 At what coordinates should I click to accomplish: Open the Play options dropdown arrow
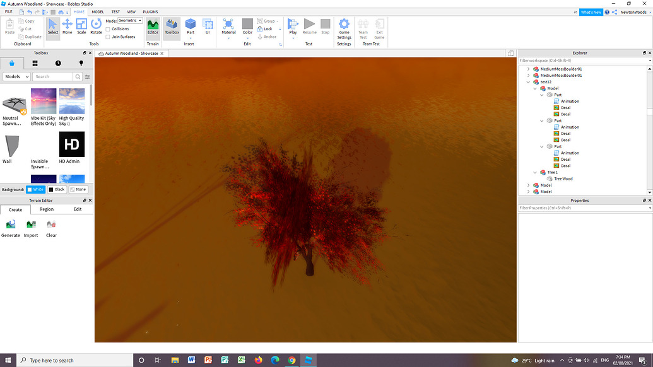pos(293,38)
